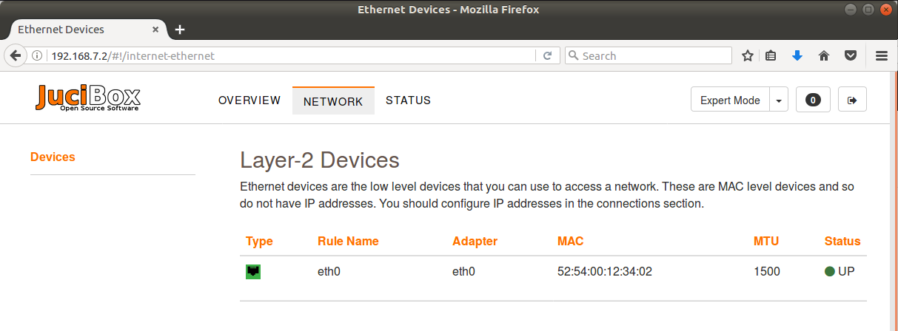Click the logout icon button
The image size is (898, 331).
click(852, 100)
